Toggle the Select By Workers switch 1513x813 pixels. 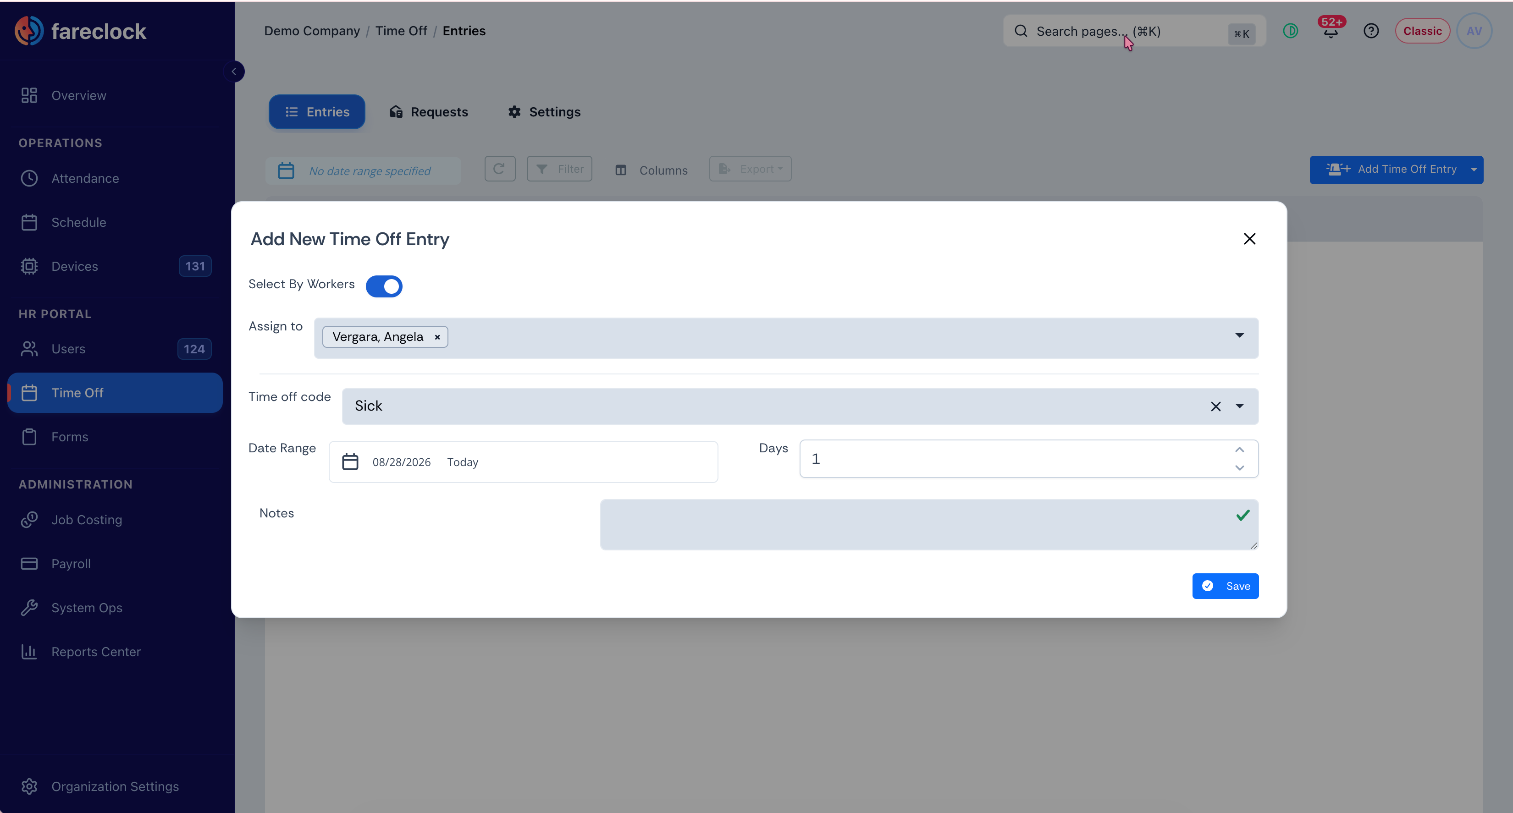pyautogui.click(x=384, y=286)
